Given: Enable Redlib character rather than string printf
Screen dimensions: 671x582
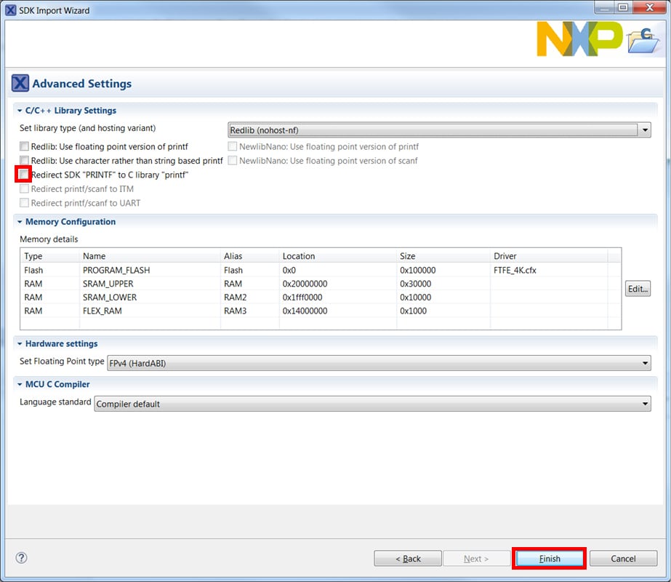Looking at the screenshot, I should 25,161.
